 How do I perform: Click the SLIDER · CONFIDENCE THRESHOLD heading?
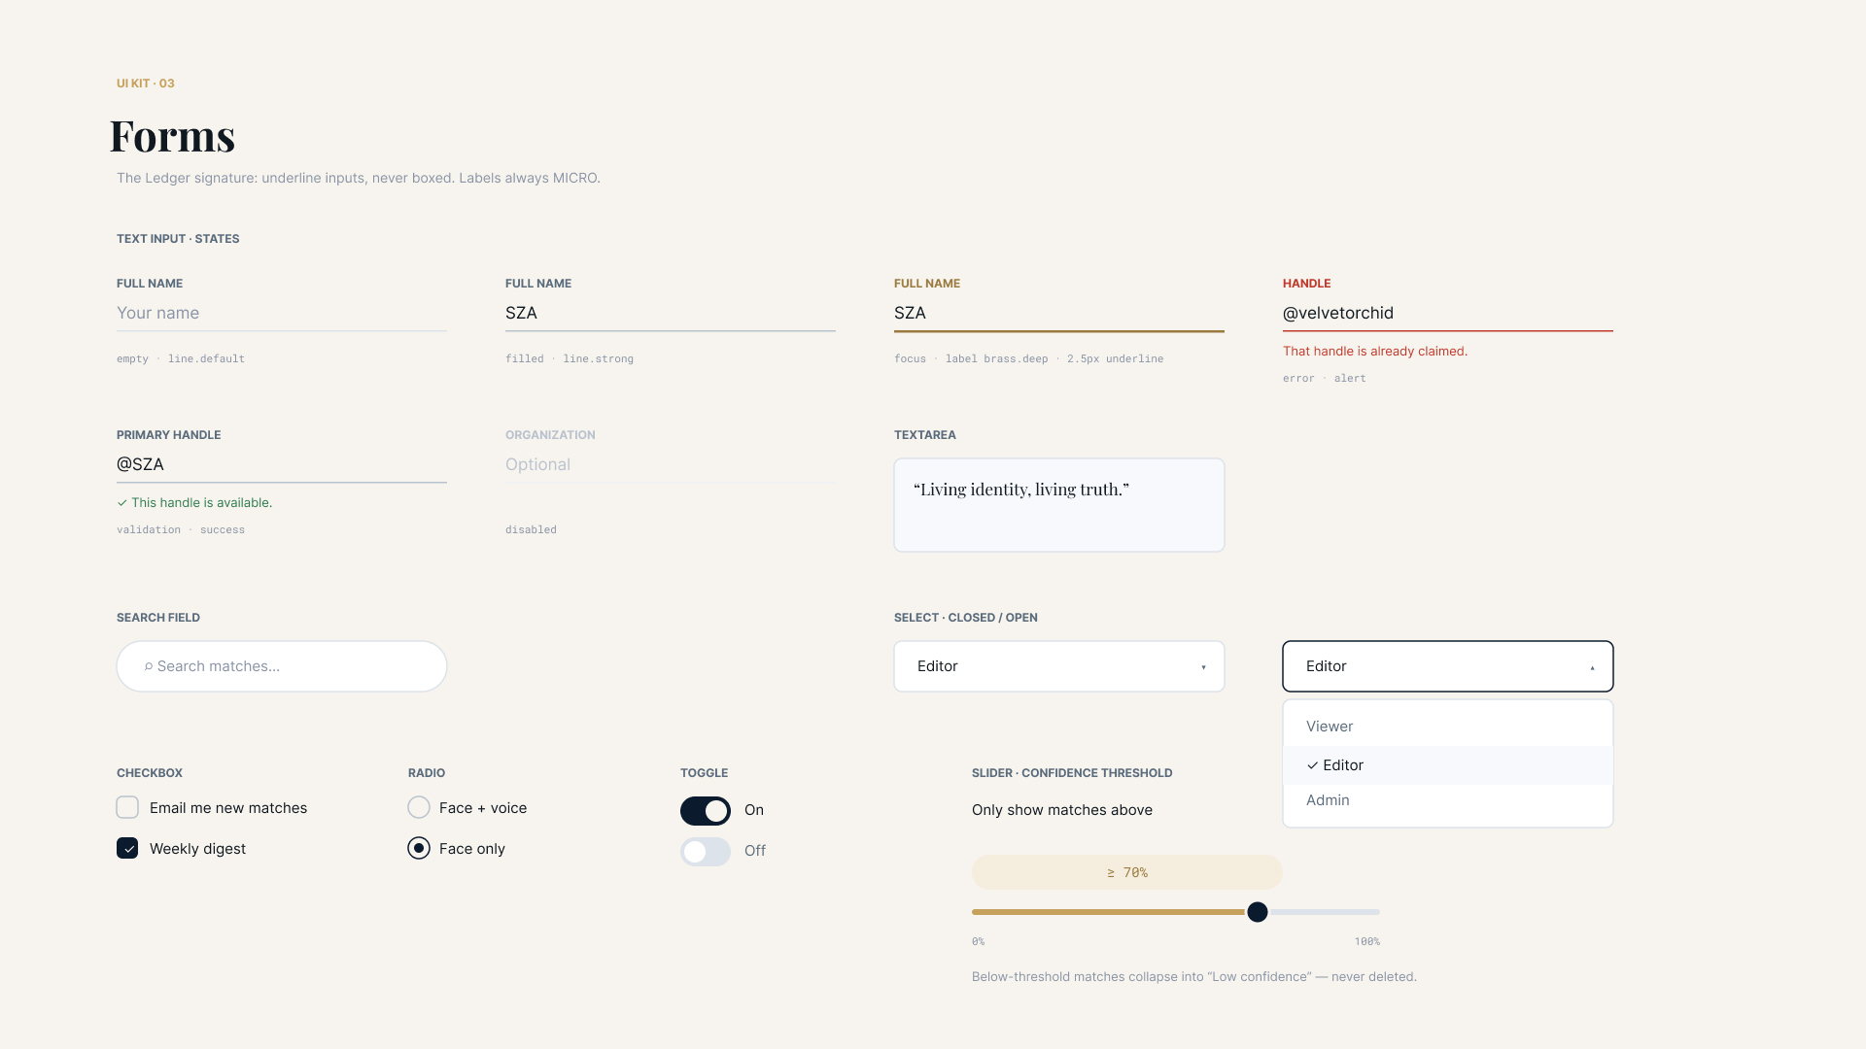(1072, 773)
